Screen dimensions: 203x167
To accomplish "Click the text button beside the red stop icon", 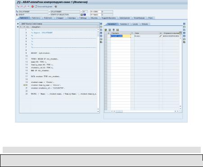I will tap(44, 7).
